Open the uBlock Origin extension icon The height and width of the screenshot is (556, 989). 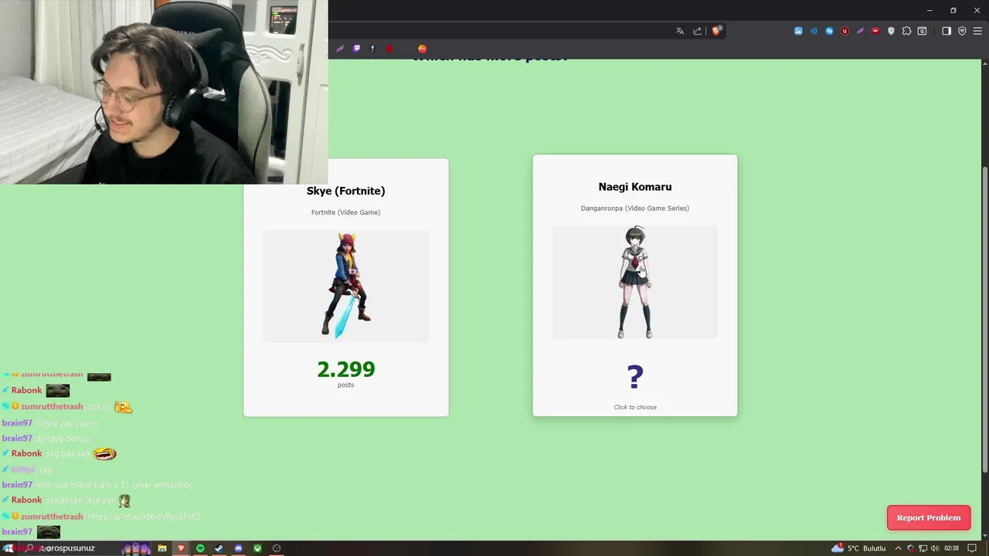pos(845,31)
